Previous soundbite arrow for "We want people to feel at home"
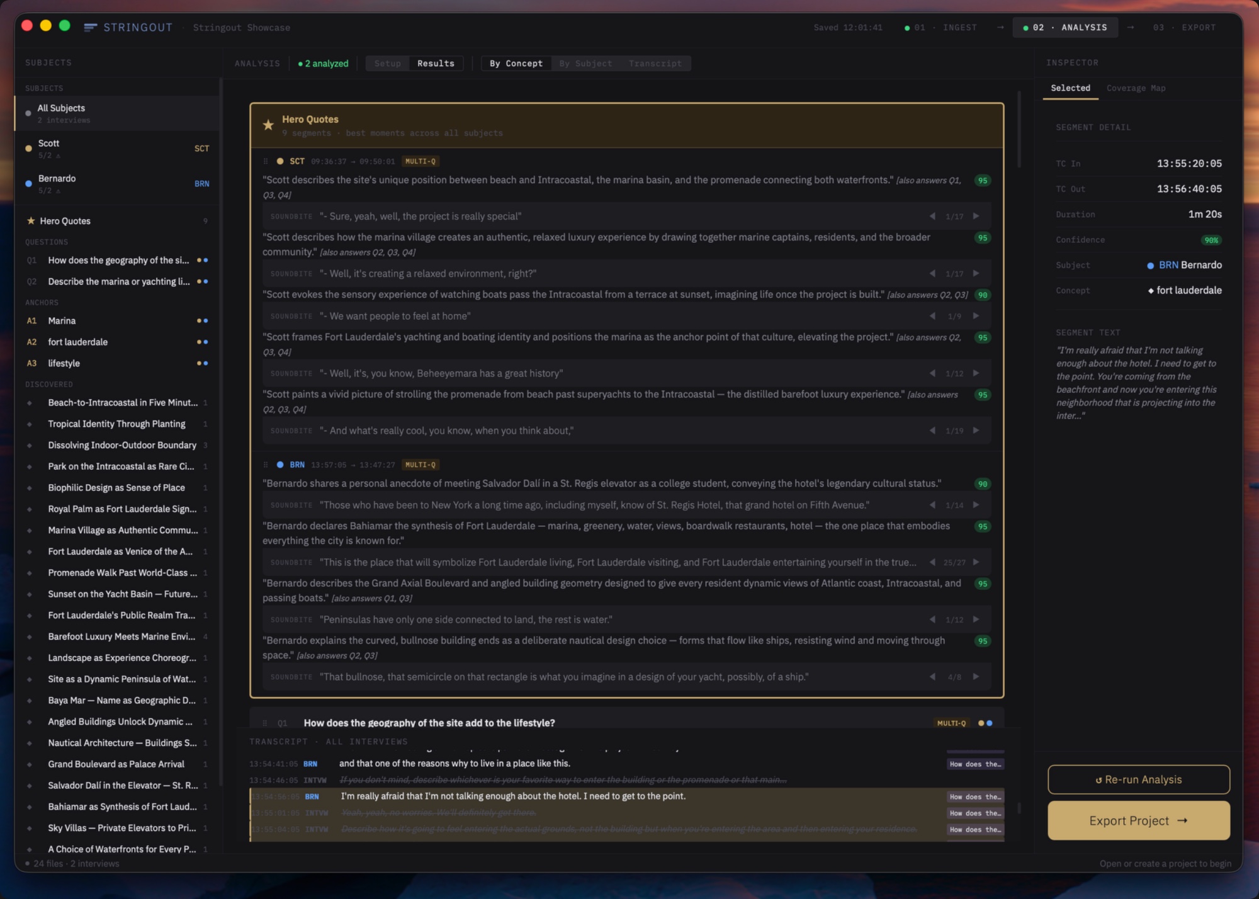 point(932,316)
